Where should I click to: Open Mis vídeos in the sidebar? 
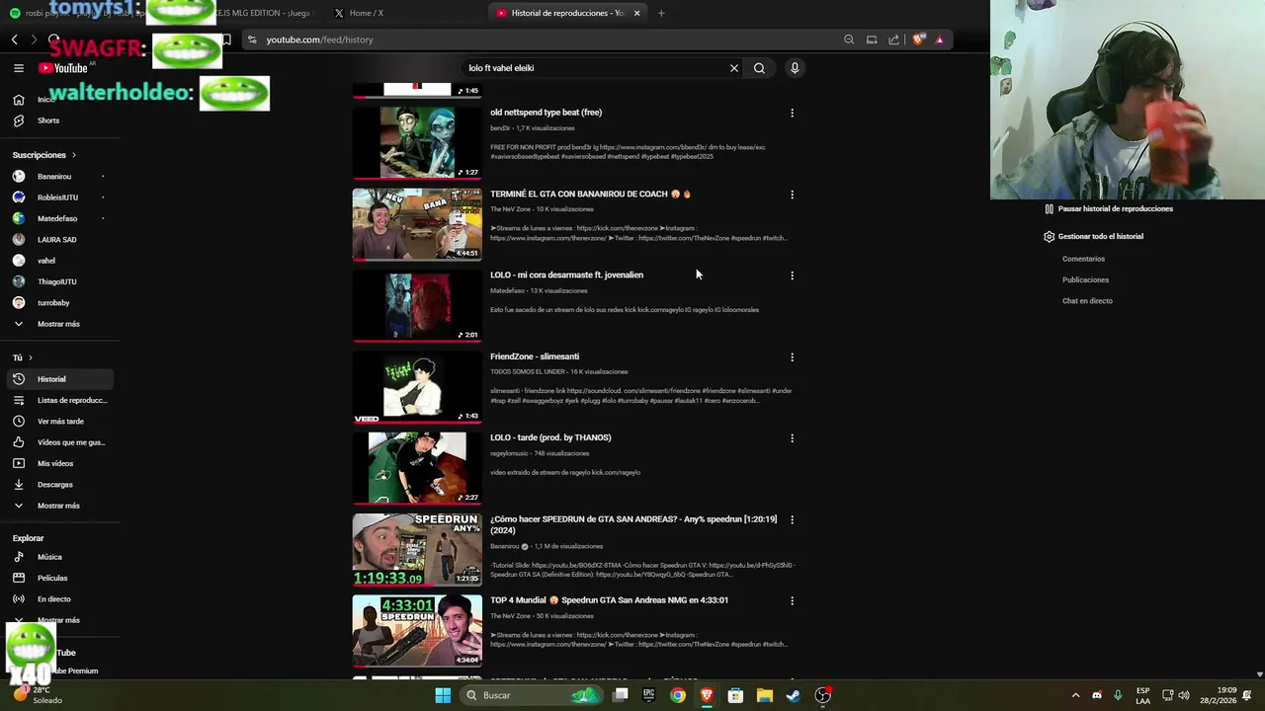[59, 463]
